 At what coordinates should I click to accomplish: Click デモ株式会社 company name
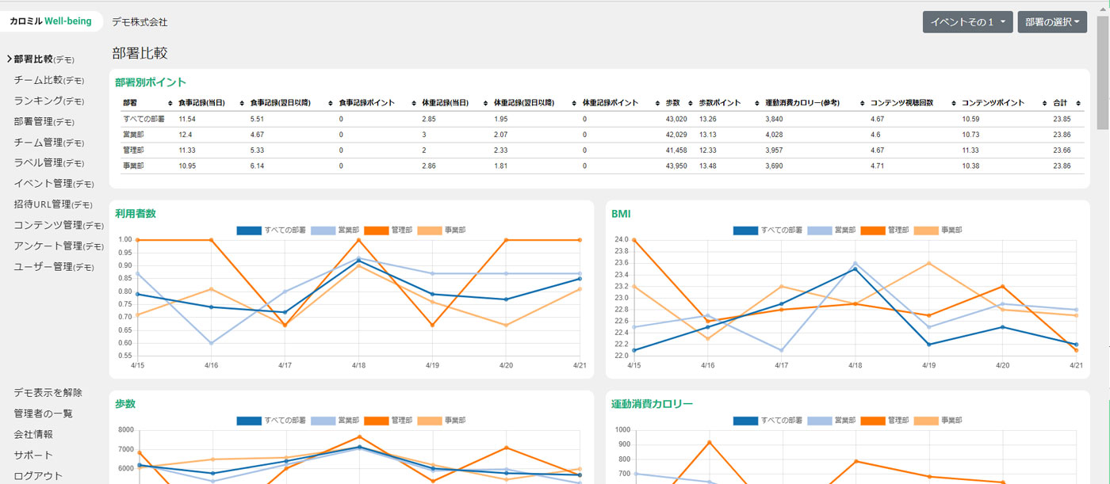point(140,22)
